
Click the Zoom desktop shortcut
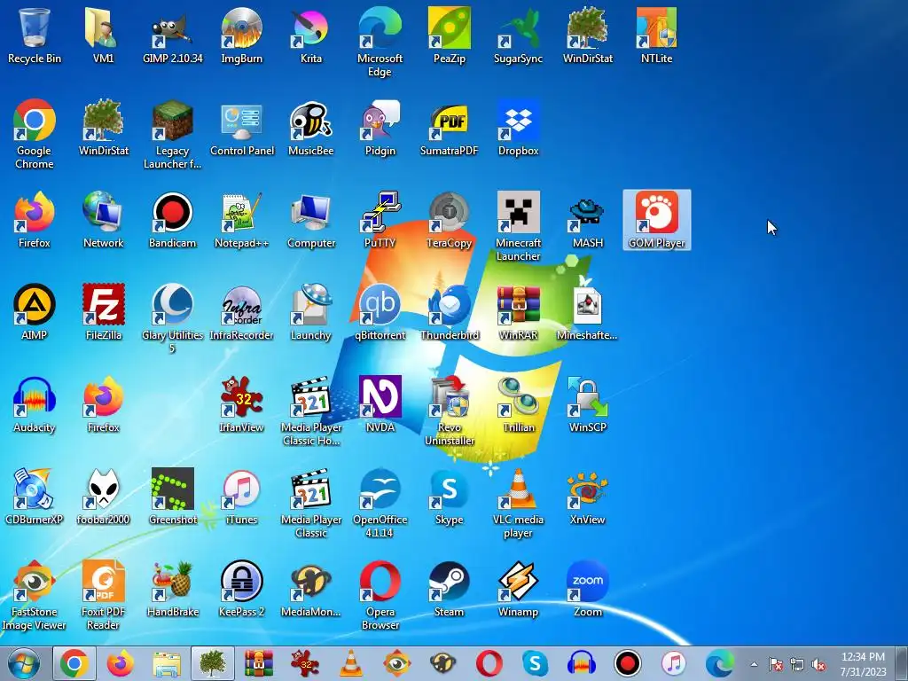tap(588, 590)
